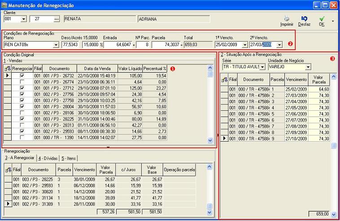Click the percentage field showing 15,0000
340x221 pixels.
(91, 45)
